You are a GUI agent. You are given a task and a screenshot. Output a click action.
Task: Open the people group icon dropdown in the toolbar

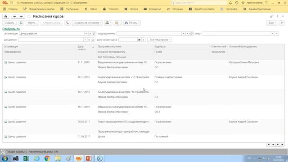108,23
